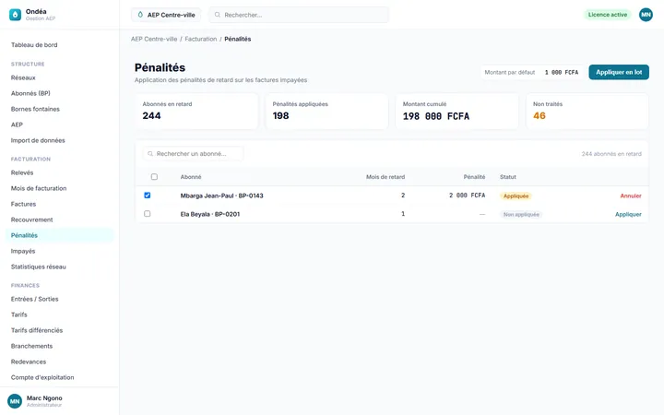Go to Relevés in the sidebar
This screenshot has height=415, width=664.
point(22,172)
